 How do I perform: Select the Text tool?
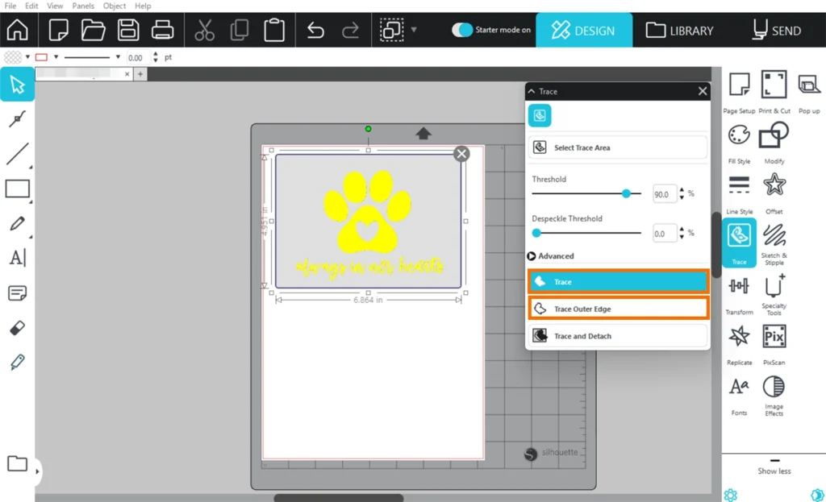coord(17,258)
